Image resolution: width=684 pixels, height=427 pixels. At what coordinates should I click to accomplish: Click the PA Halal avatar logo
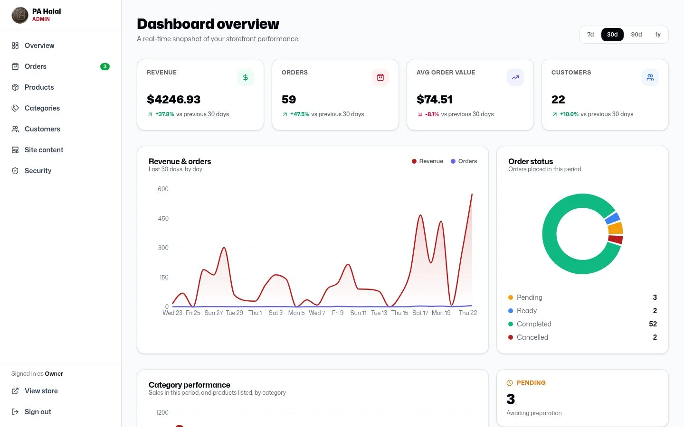coord(20,15)
